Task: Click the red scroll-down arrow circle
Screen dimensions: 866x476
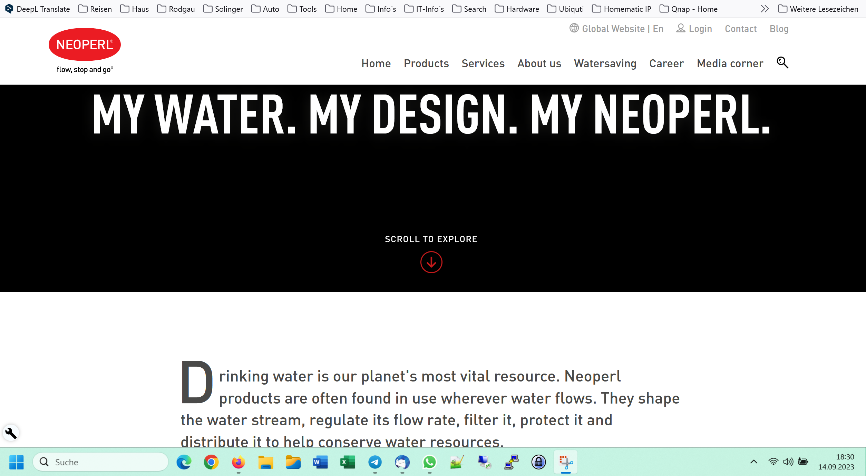Action: 431,262
